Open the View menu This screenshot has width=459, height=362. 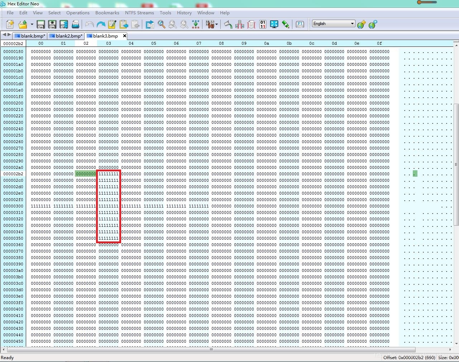(38, 13)
